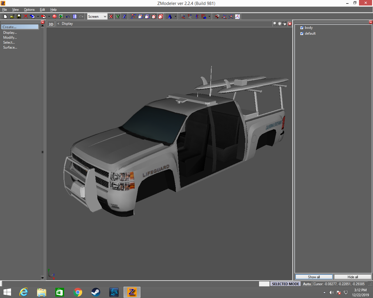Image resolution: width=373 pixels, height=298 pixels.
Task: Expand the Modify... tool category
Action: coord(10,38)
